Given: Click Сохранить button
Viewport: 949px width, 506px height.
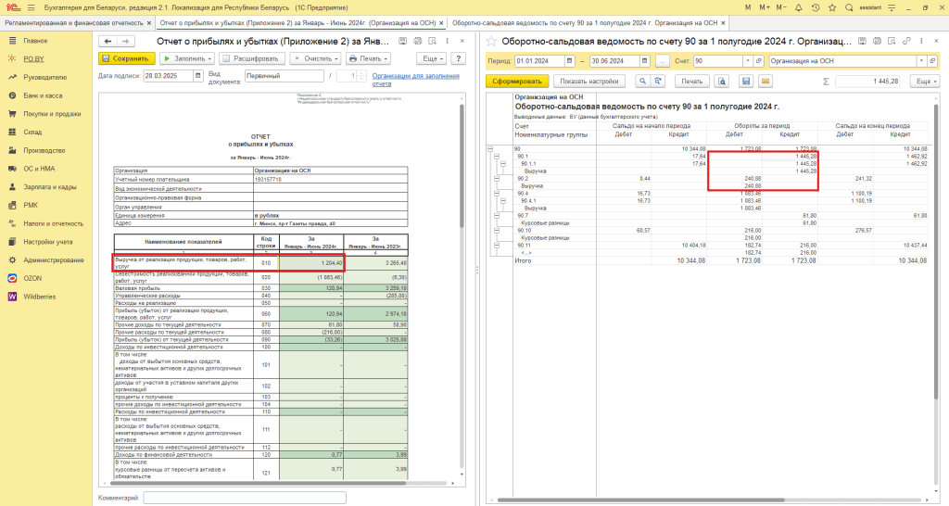Looking at the screenshot, I should [126, 58].
